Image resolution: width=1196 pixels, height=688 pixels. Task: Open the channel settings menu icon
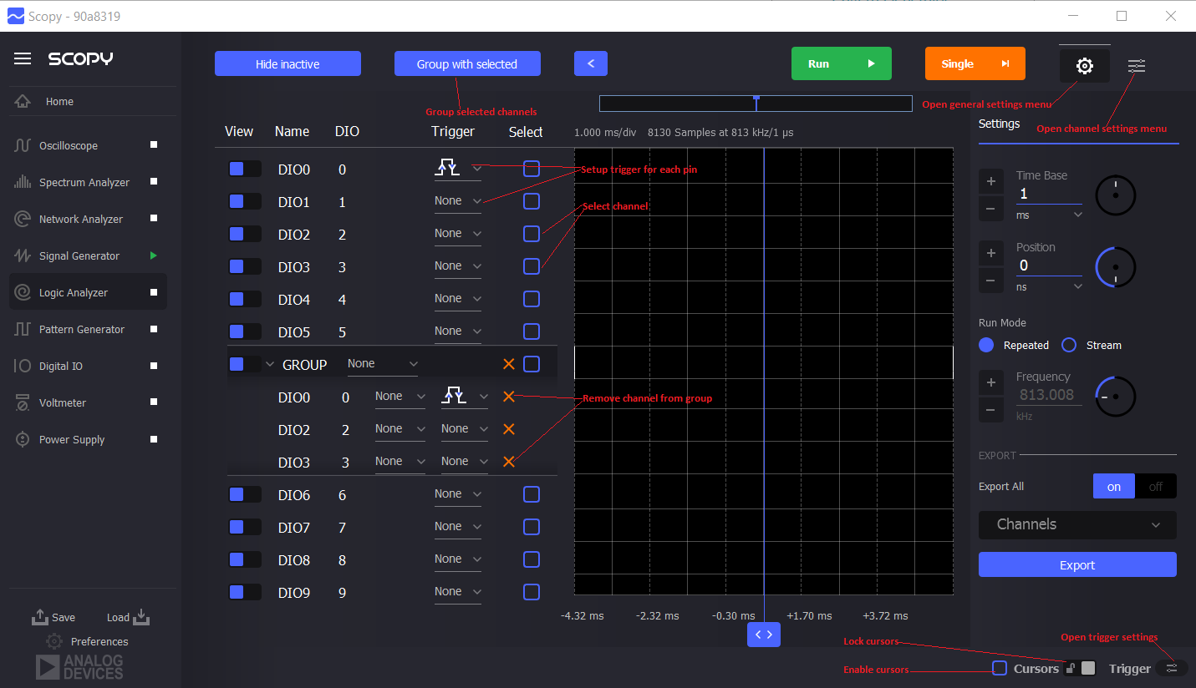1137,65
